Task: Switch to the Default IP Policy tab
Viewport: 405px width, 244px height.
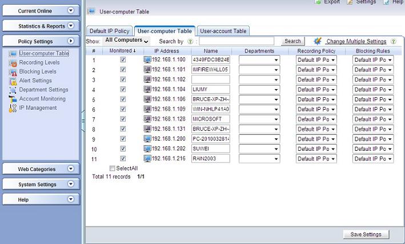Action: coord(110,31)
